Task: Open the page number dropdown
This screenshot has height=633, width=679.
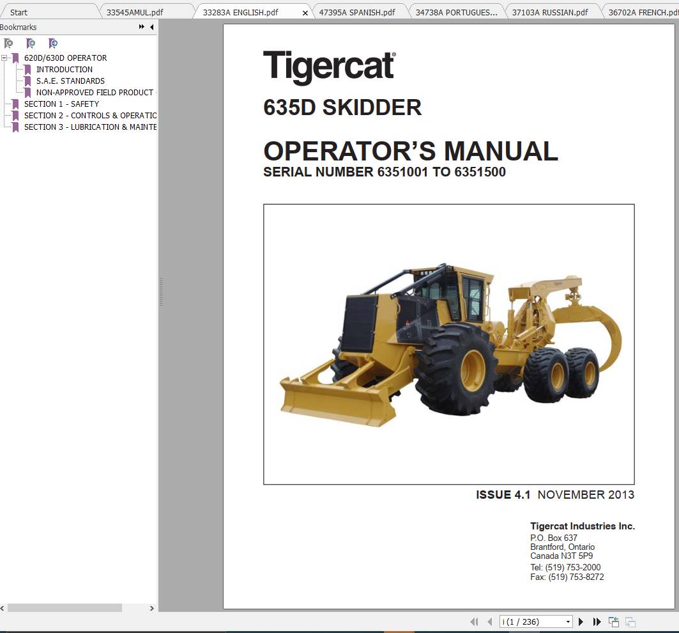Action: coord(567,621)
